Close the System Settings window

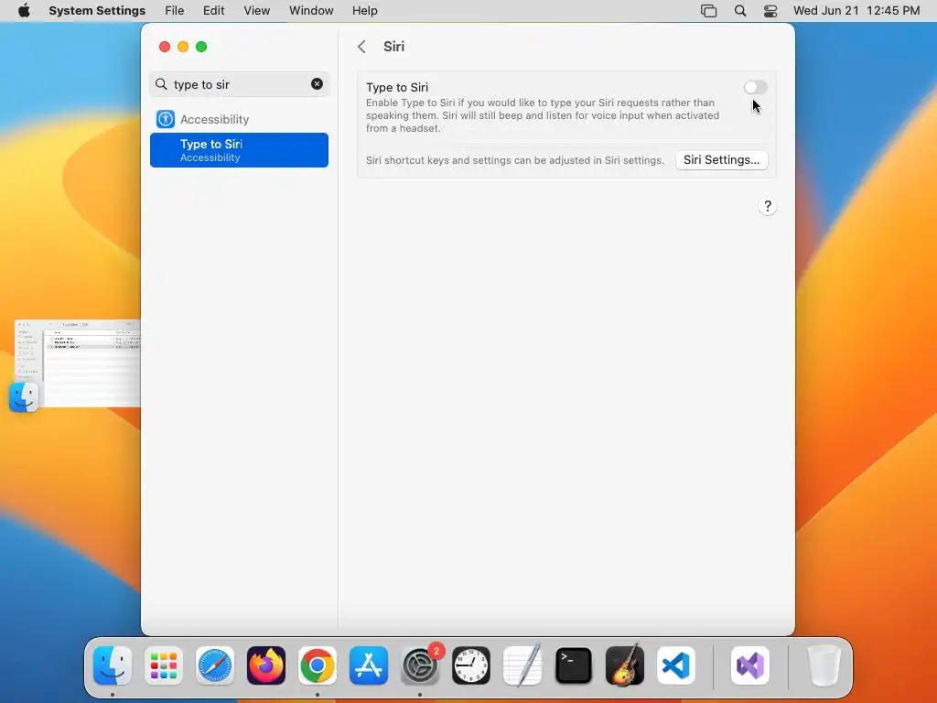click(165, 47)
